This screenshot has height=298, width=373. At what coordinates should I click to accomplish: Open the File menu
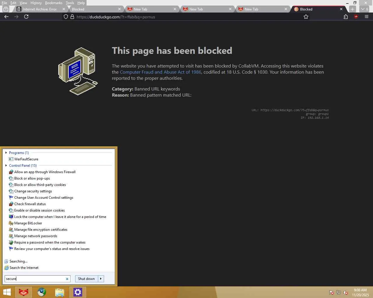pyautogui.click(x=4, y=3)
